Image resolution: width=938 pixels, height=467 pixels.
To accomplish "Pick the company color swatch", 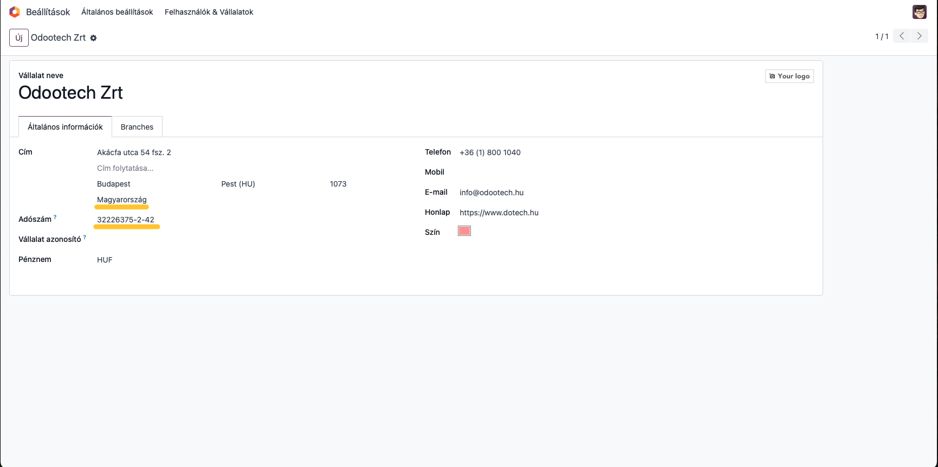I will pos(464,231).
